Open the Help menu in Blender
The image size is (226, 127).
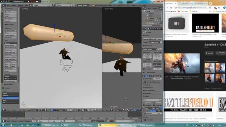click(26, 5)
